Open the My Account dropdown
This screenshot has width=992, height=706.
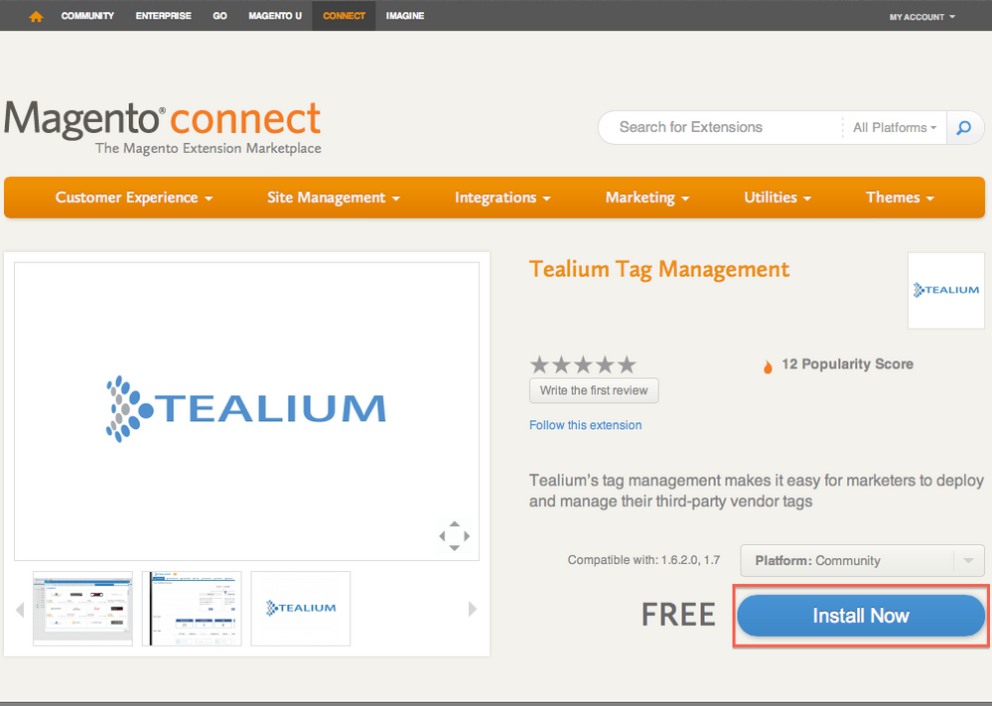click(x=922, y=17)
